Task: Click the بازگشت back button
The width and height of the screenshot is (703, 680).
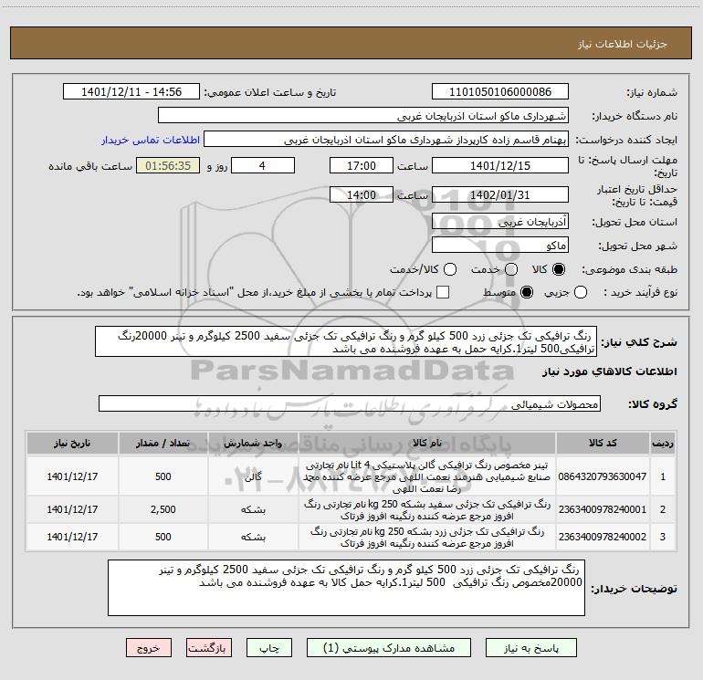Action: (x=209, y=648)
